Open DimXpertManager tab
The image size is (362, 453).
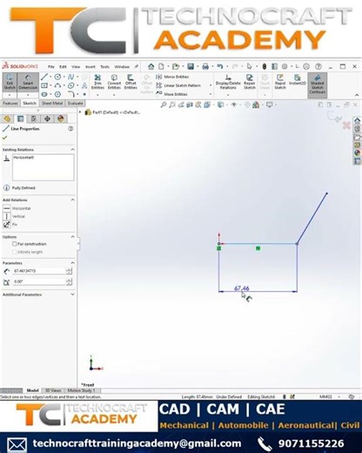tap(47, 118)
